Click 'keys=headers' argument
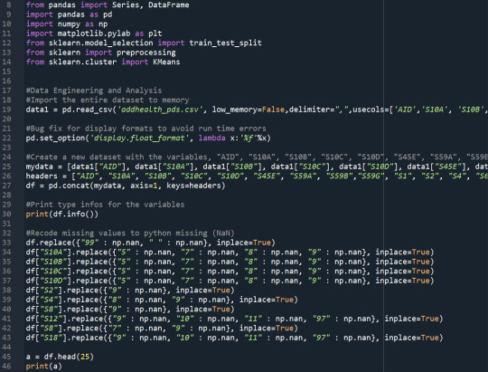This screenshot has width=488, height=372. (193, 186)
